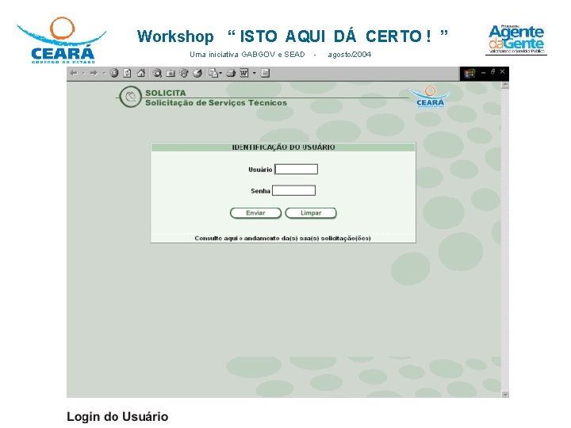
Task: Focus the Usuário input field
Action: tap(296, 170)
